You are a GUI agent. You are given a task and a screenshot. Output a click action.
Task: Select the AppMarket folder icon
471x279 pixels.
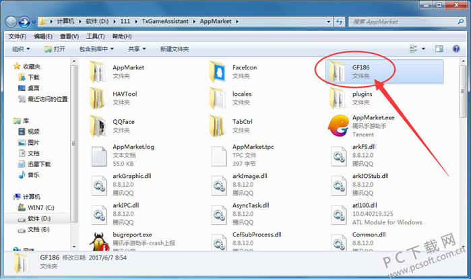click(x=98, y=72)
